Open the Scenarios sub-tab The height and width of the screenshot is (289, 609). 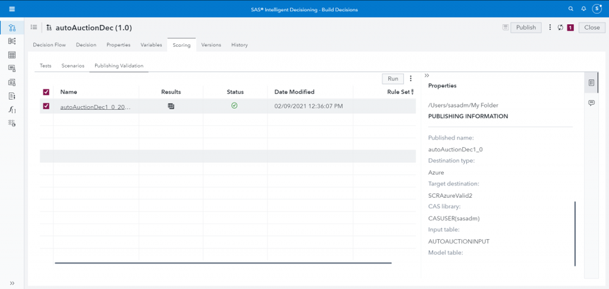[73, 66]
